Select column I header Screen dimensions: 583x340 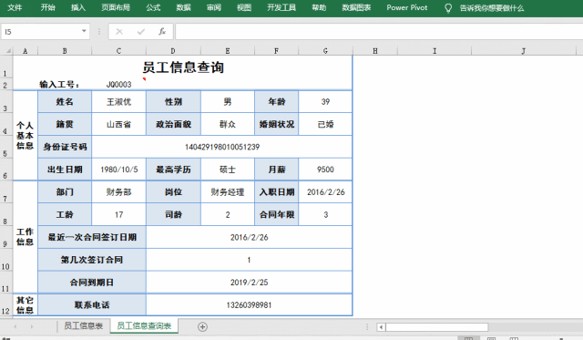pyautogui.click(x=435, y=51)
